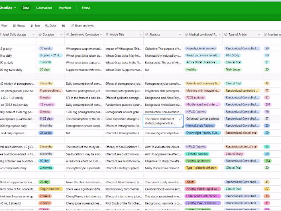Click Medical condition field type icon
This screenshot has height=211, width=281.
[186, 35]
